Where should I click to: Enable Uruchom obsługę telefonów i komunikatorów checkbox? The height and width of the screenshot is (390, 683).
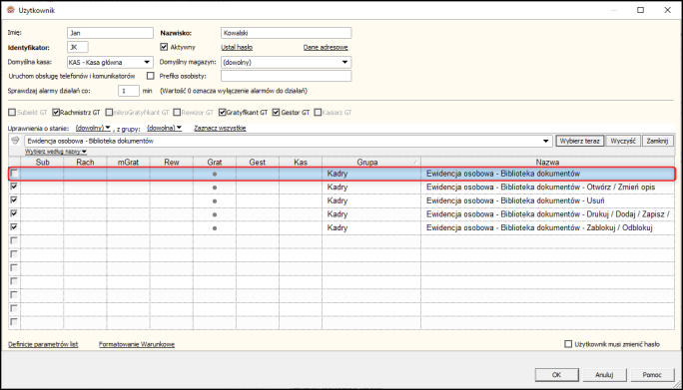[151, 76]
